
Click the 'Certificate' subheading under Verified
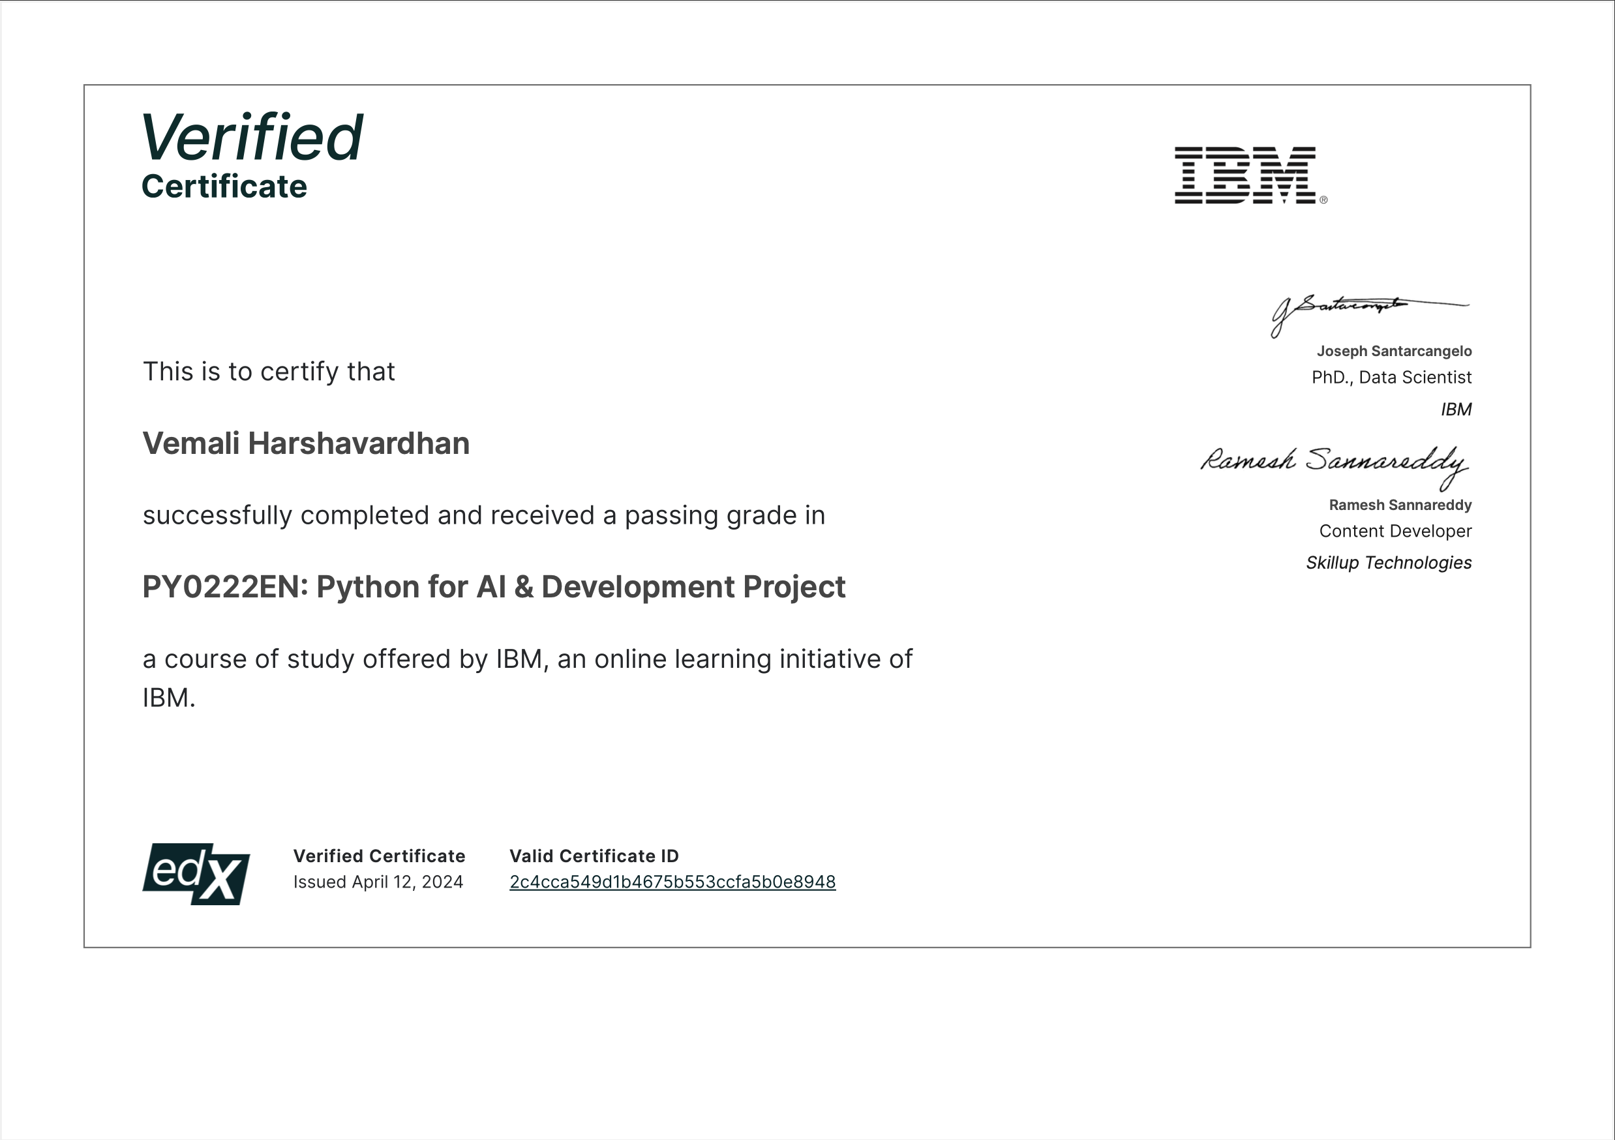[224, 187]
